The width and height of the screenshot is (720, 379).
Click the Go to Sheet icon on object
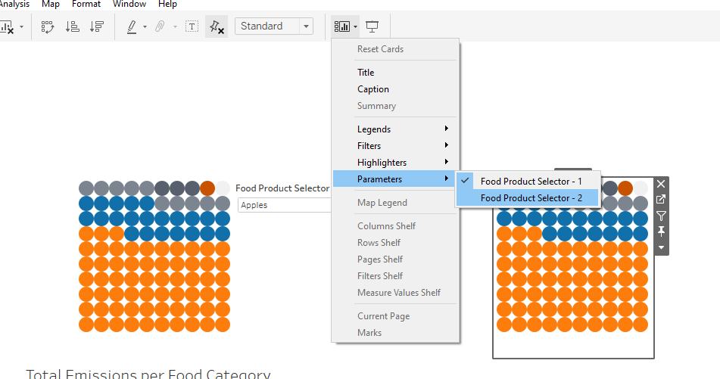coord(661,200)
